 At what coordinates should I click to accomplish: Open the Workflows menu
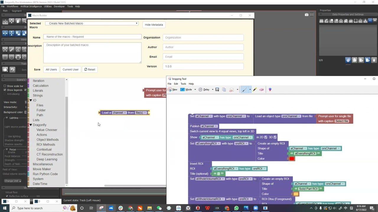12,6
